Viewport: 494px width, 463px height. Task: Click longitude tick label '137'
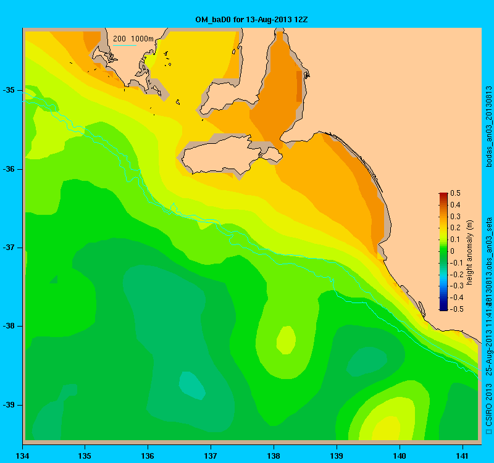tap(211, 456)
